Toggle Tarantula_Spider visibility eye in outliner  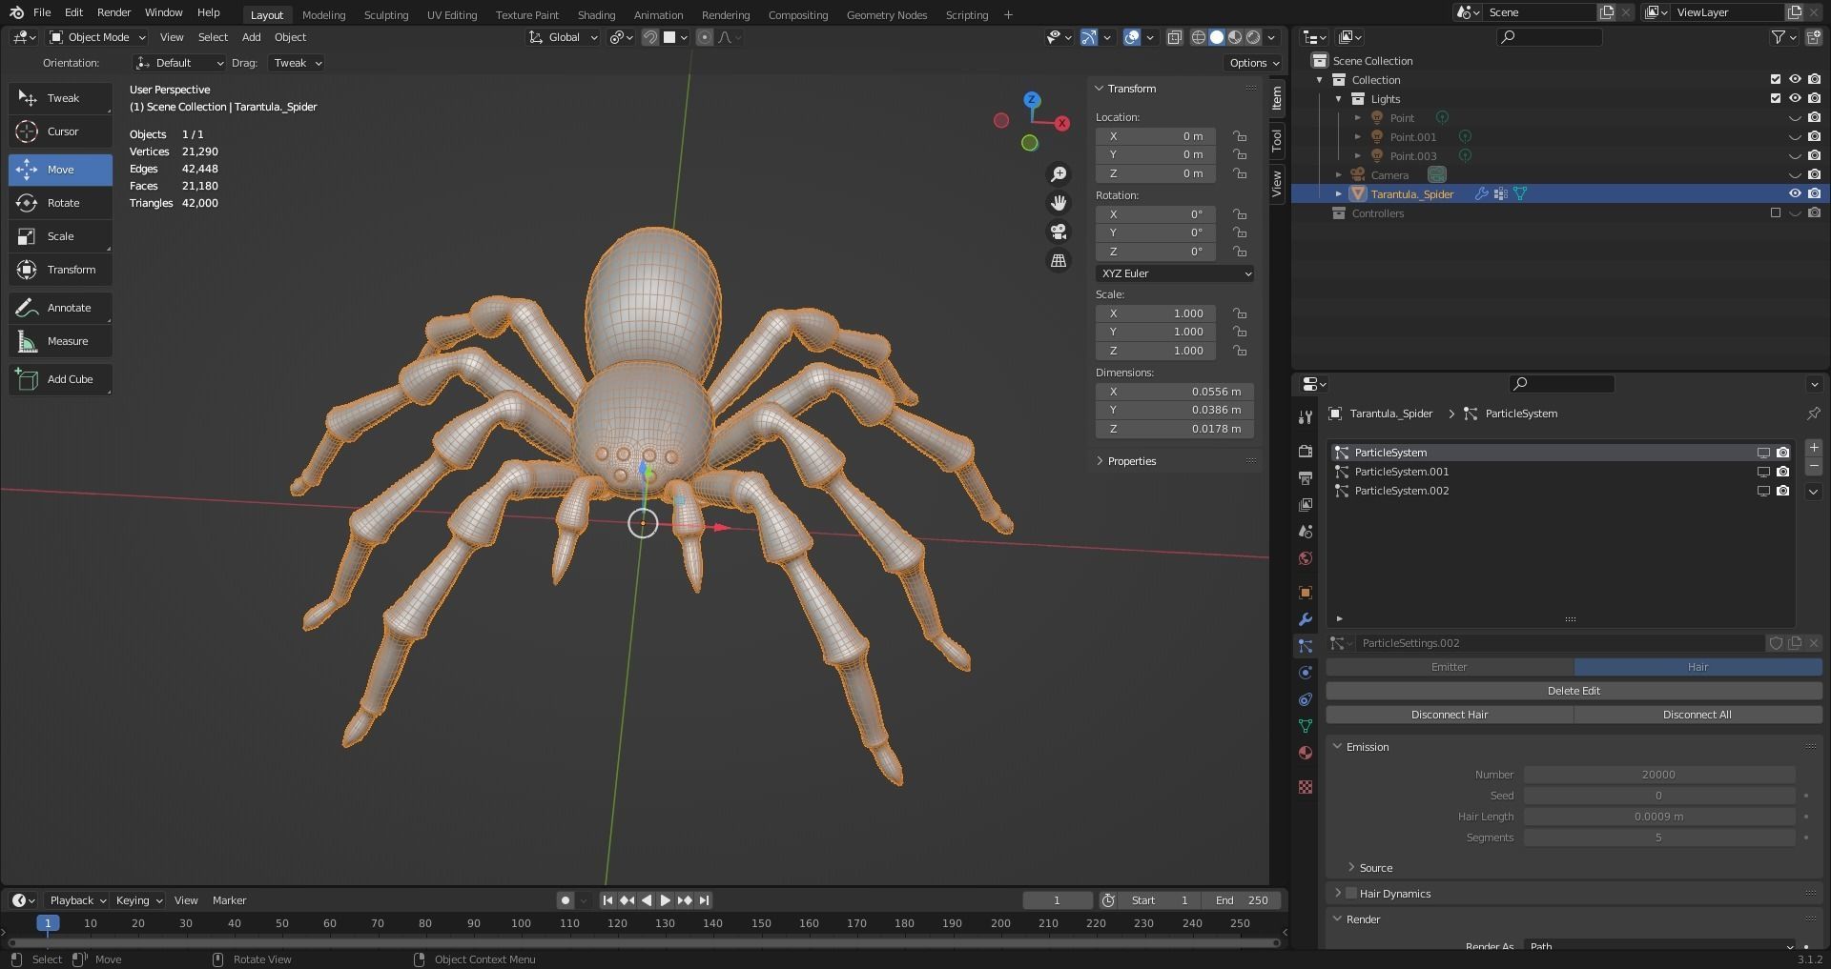(1795, 193)
